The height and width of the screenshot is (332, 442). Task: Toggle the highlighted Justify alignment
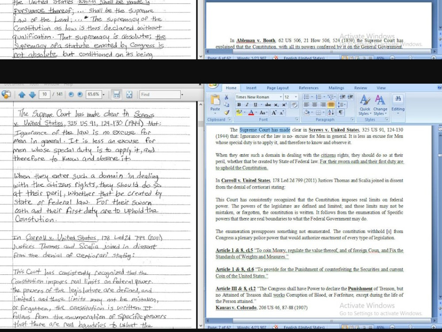click(x=331, y=105)
